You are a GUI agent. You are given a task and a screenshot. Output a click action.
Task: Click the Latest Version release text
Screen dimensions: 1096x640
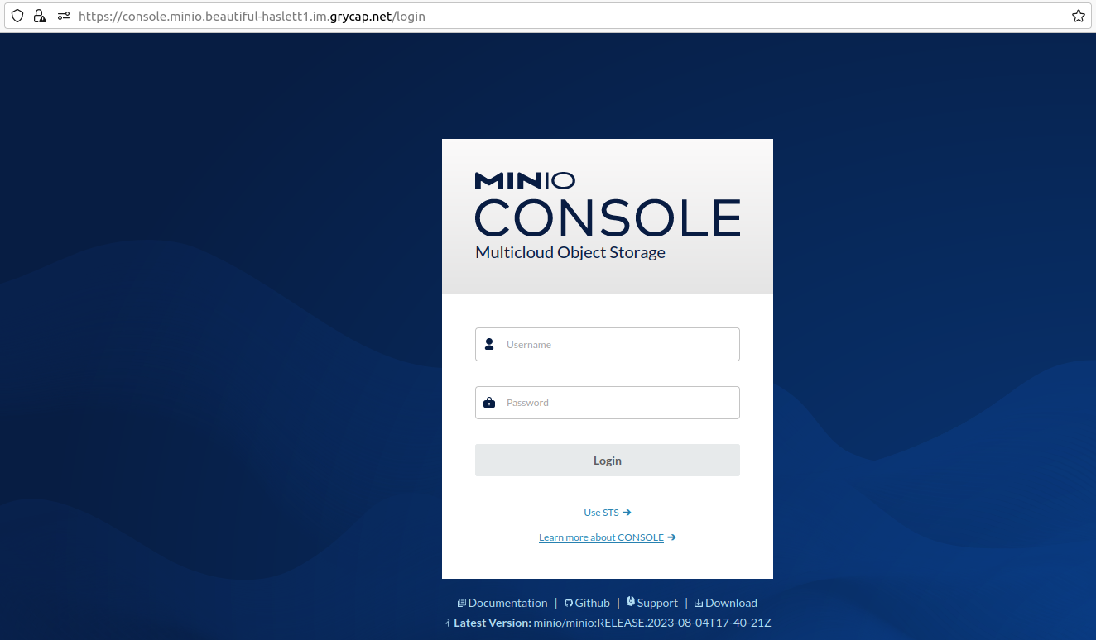(x=652, y=623)
